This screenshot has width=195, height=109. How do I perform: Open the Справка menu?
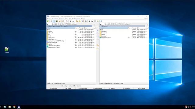click(x=146, y=19)
